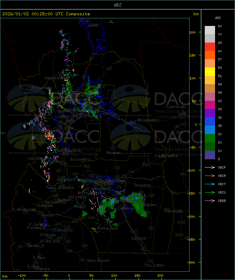Click the cyan VBCT arrow icon
235x280 pixels.
[210, 184]
